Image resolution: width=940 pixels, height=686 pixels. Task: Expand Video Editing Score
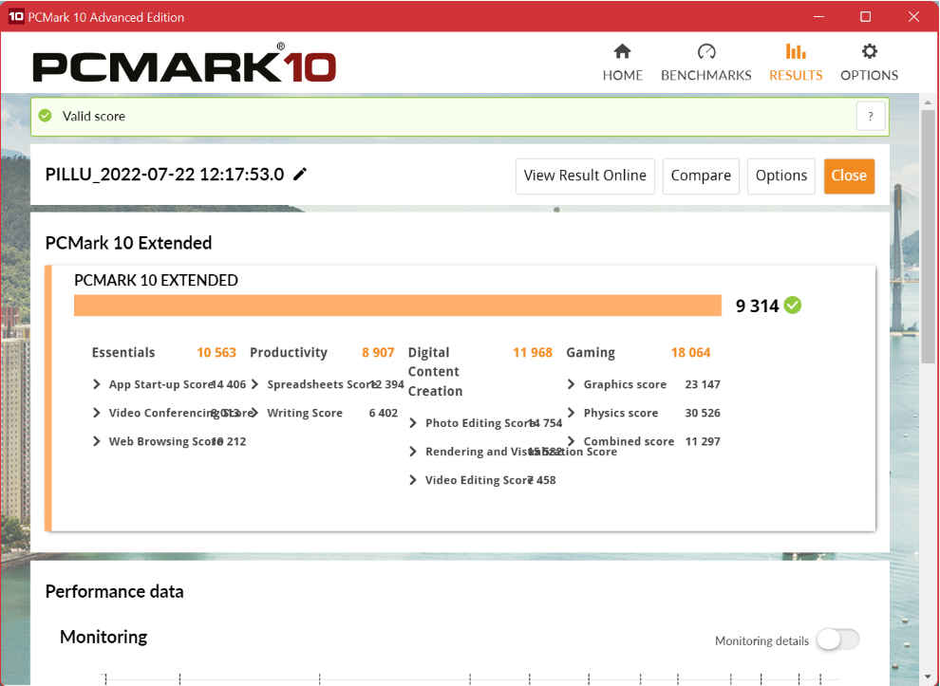pos(412,480)
